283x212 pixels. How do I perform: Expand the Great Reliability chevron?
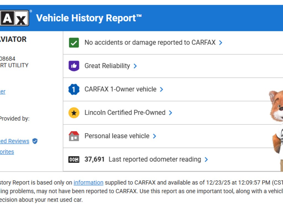135,66
